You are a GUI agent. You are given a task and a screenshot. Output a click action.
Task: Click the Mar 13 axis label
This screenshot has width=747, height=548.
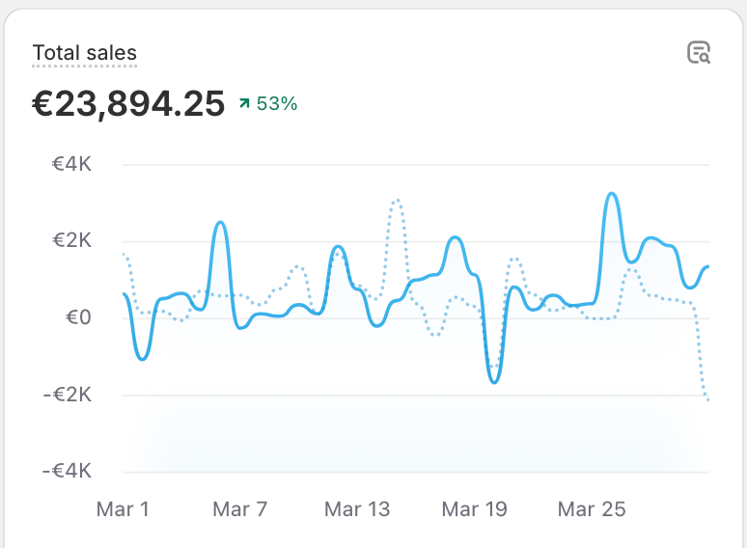(x=357, y=509)
